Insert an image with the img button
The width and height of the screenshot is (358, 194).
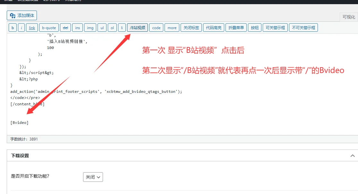click(x=90, y=28)
